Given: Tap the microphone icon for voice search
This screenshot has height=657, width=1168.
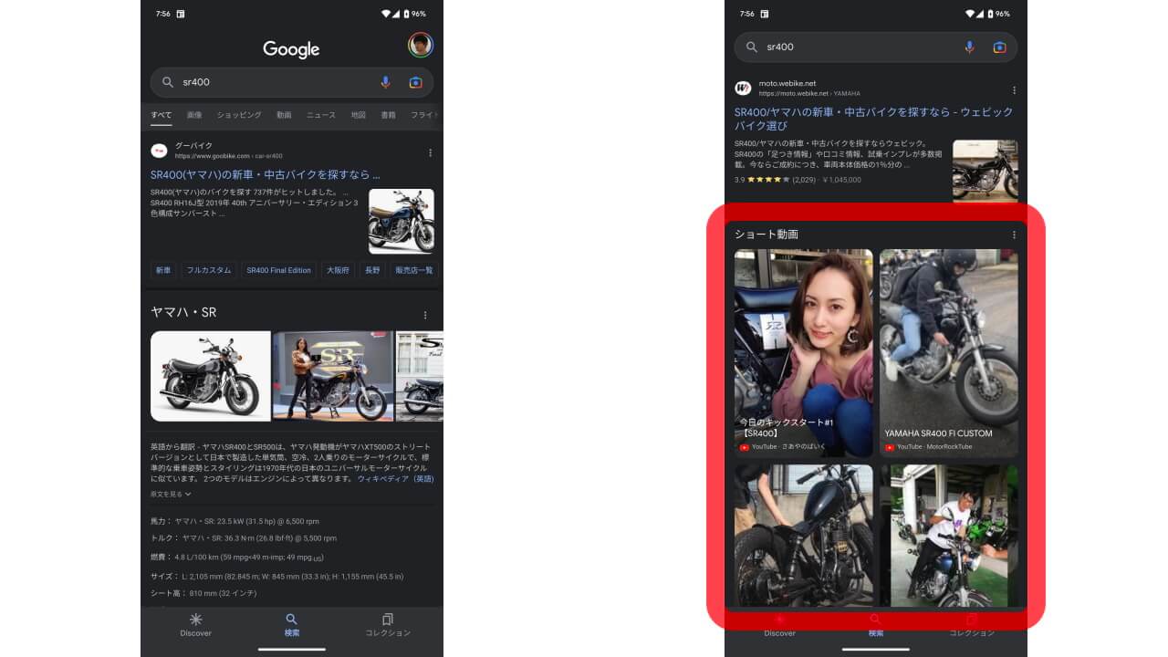Looking at the screenshot, I should point(386,82).
